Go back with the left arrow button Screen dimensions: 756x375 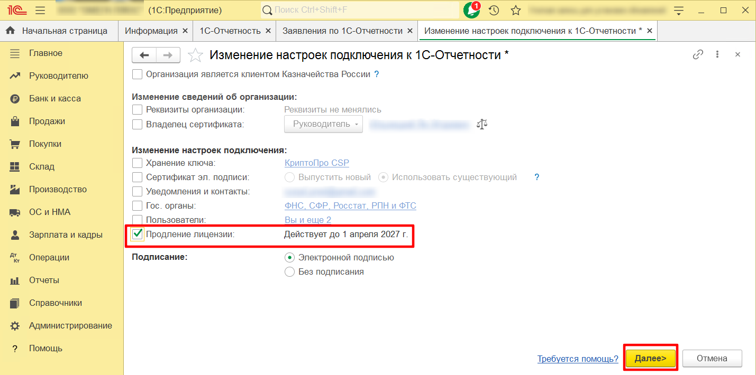coord(144,55)
